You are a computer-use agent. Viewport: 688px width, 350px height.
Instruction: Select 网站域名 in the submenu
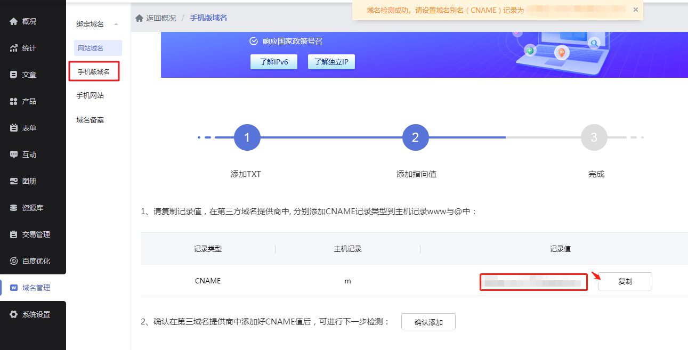pos(98,48)
